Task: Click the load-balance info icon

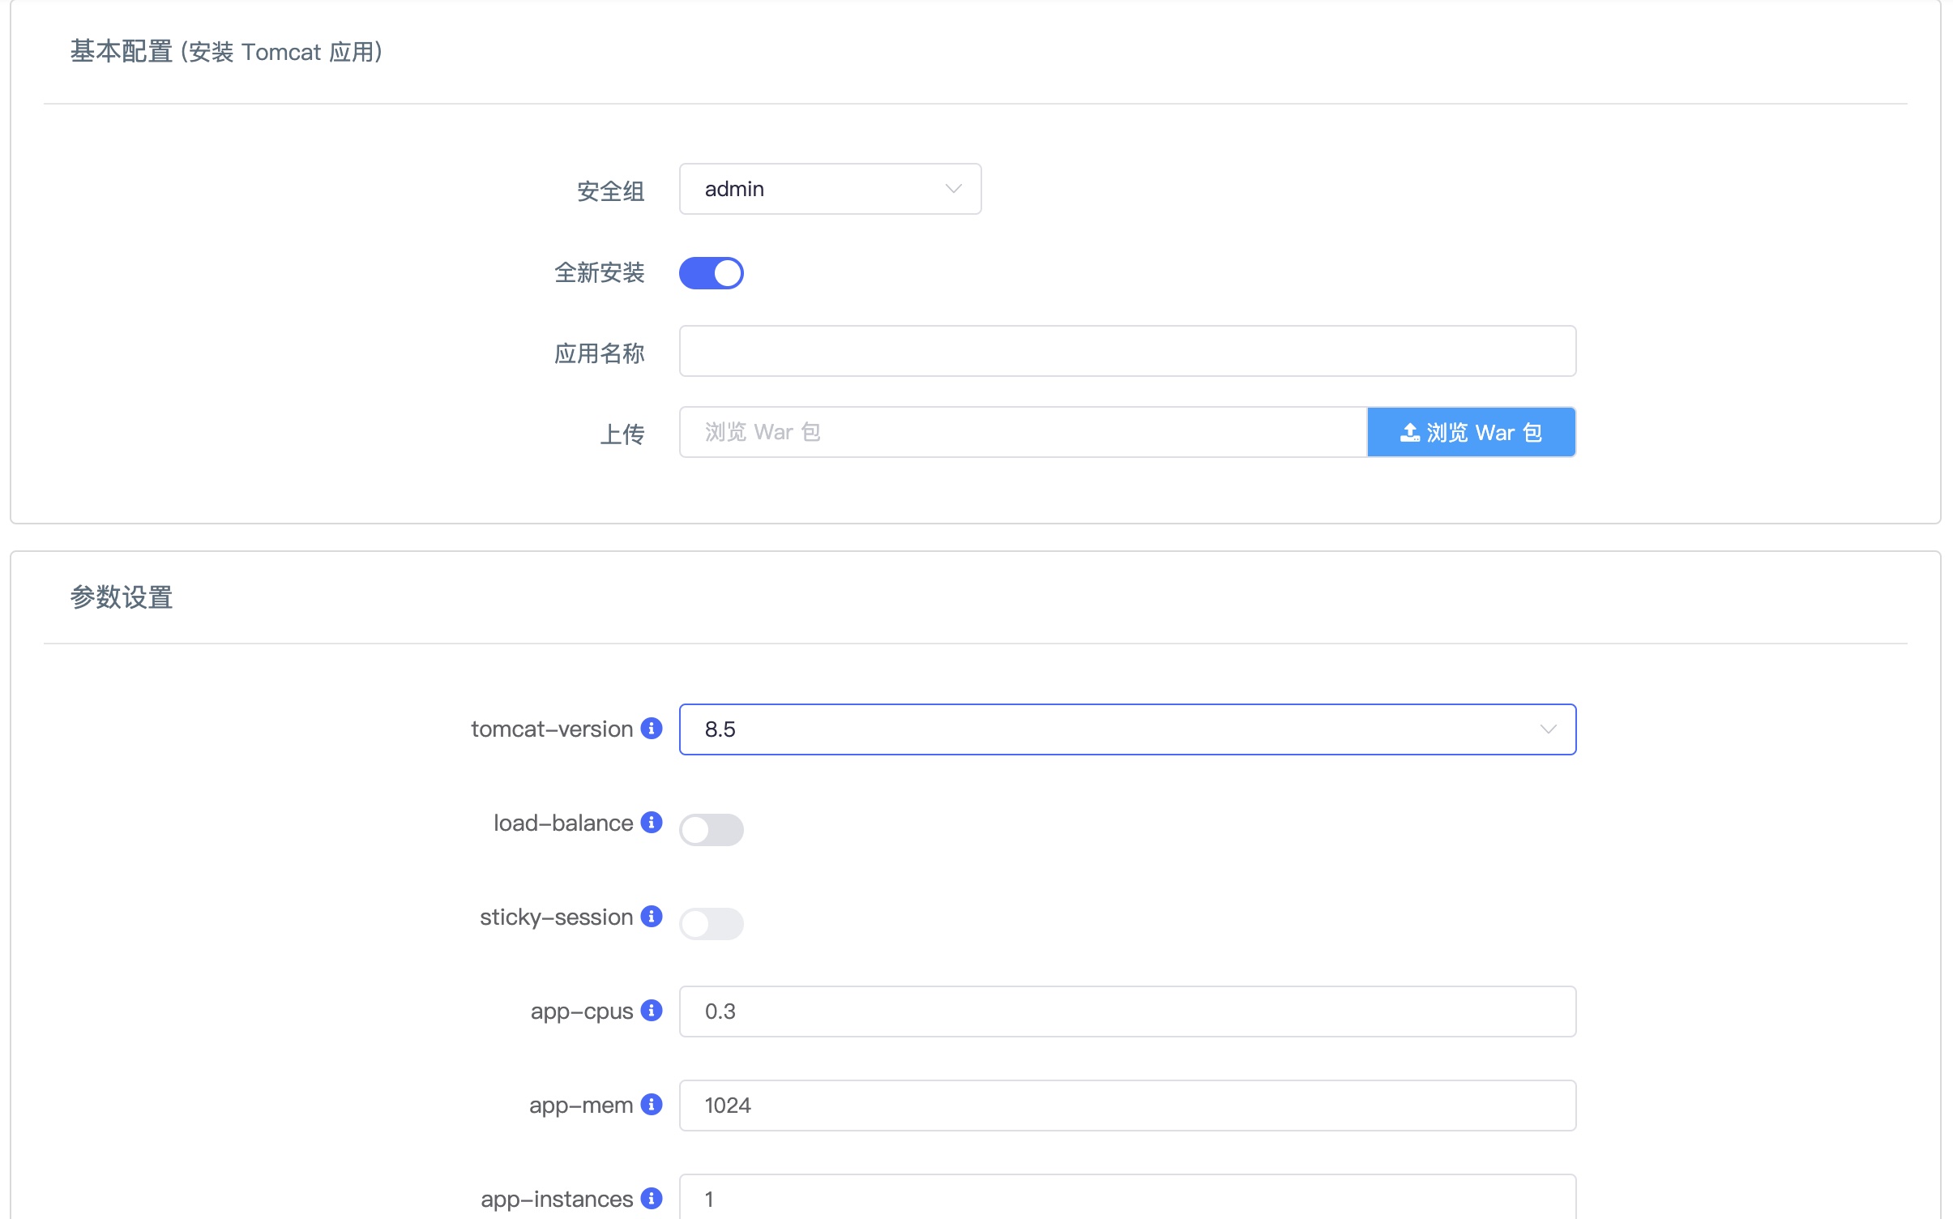Action: (651, 822)
